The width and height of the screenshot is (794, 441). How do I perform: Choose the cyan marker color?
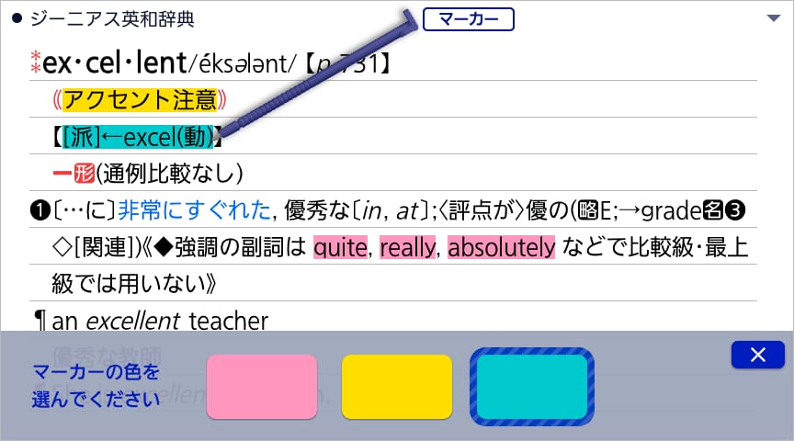(532, 387)
